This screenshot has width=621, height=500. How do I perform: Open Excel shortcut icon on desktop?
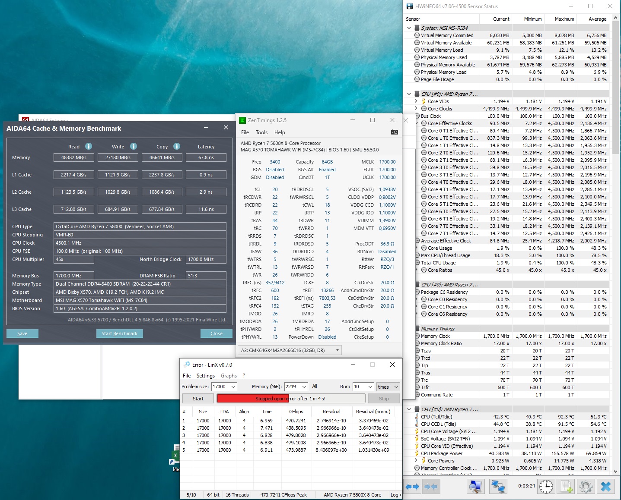pos(175,456)
